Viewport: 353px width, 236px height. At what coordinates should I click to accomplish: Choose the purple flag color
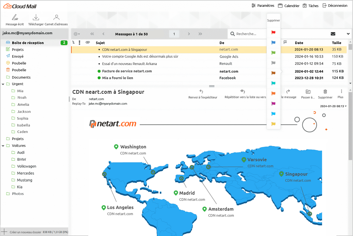(x=273, y=104)
